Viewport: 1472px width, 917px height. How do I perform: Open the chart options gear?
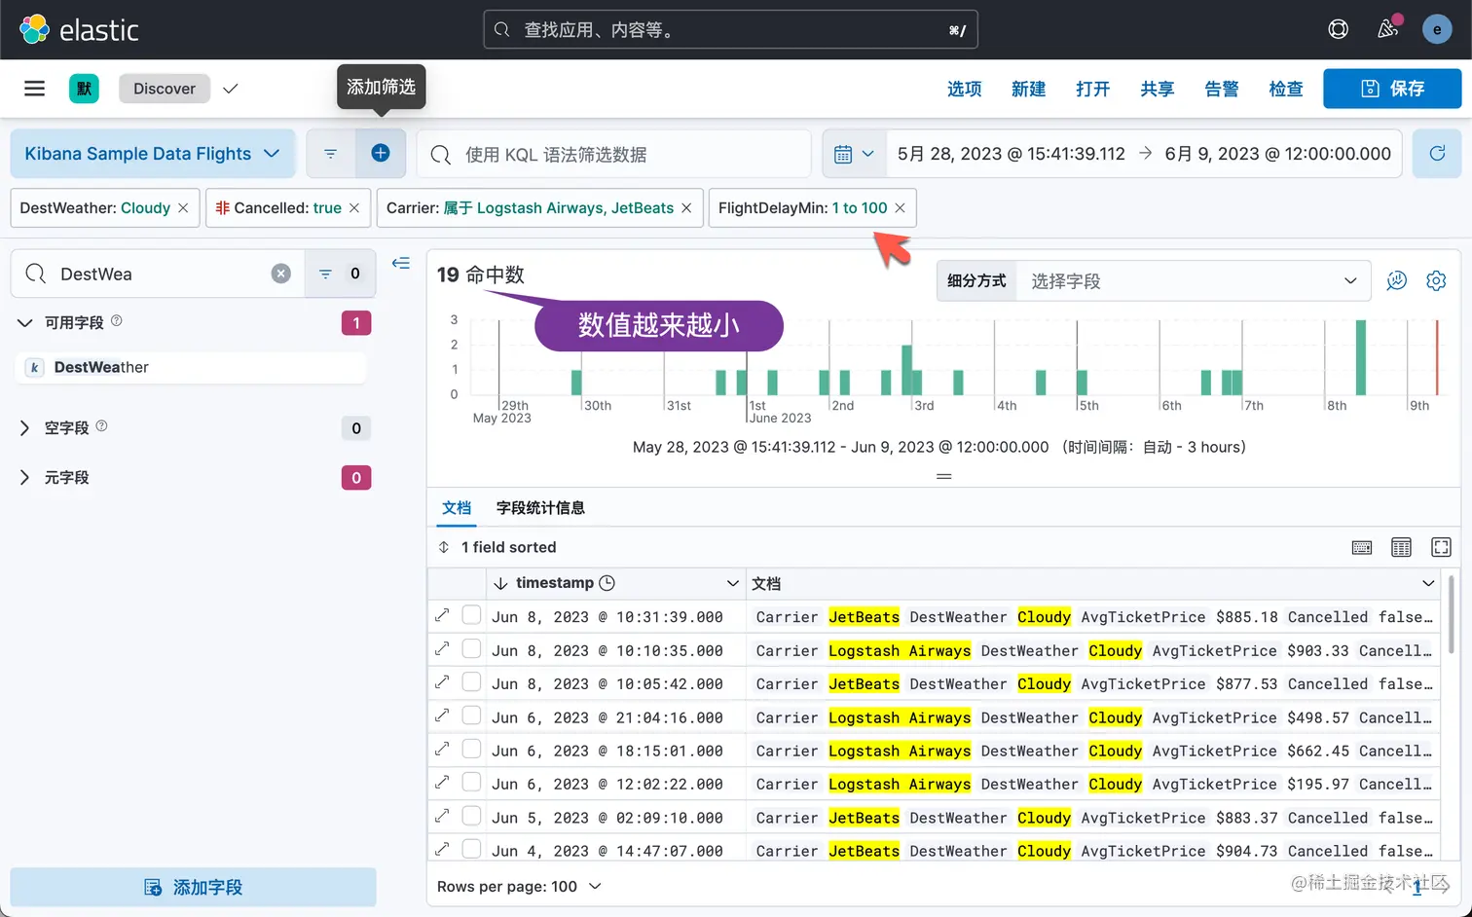click(1436, 280)
